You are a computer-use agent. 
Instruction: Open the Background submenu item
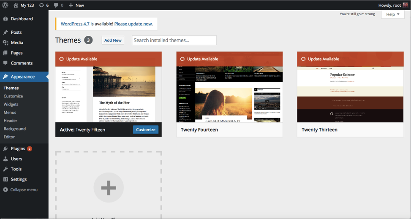point(15,129)
